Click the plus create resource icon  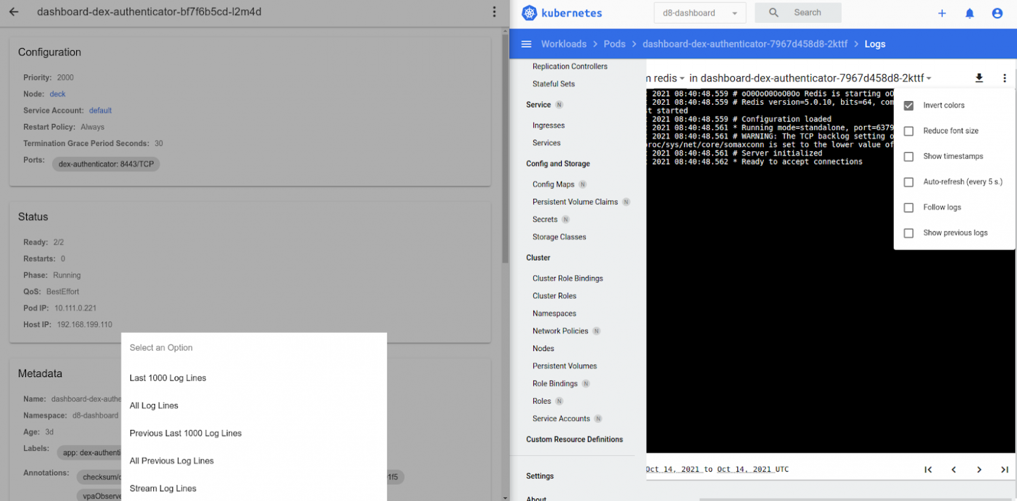[x=941, y=13]
